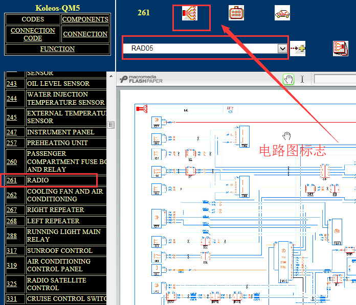Image resolution: width=356 pixels, height=305 pixels.
Task: Click component code link 331
Action: 12,299
